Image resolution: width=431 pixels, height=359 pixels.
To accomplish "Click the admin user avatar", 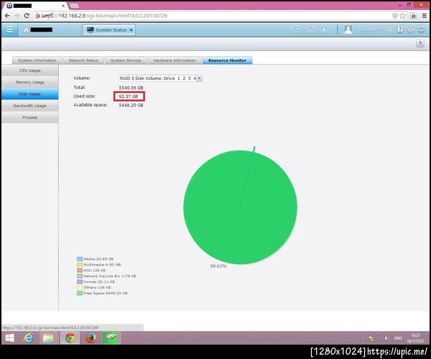I will click(x=348, y=29).
